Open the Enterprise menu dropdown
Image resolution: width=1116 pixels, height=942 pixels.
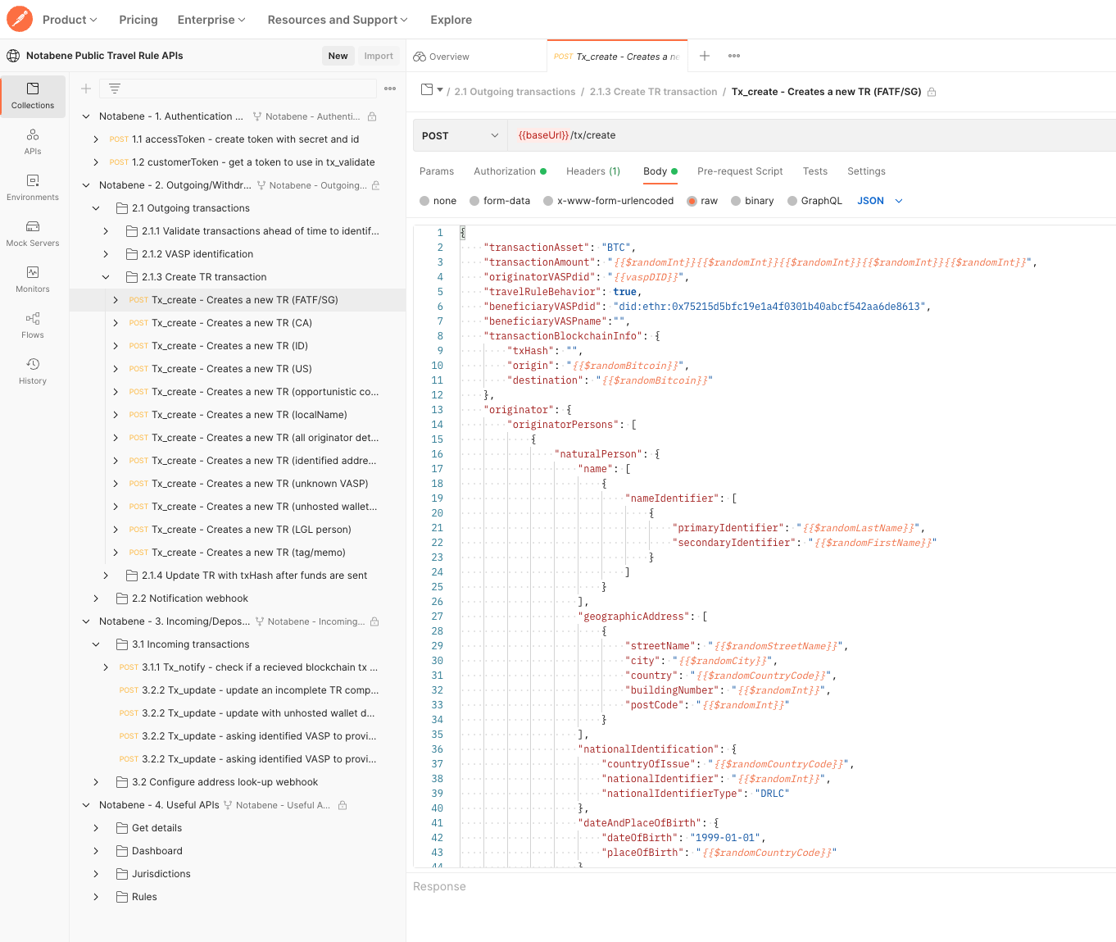click(211, 20)
